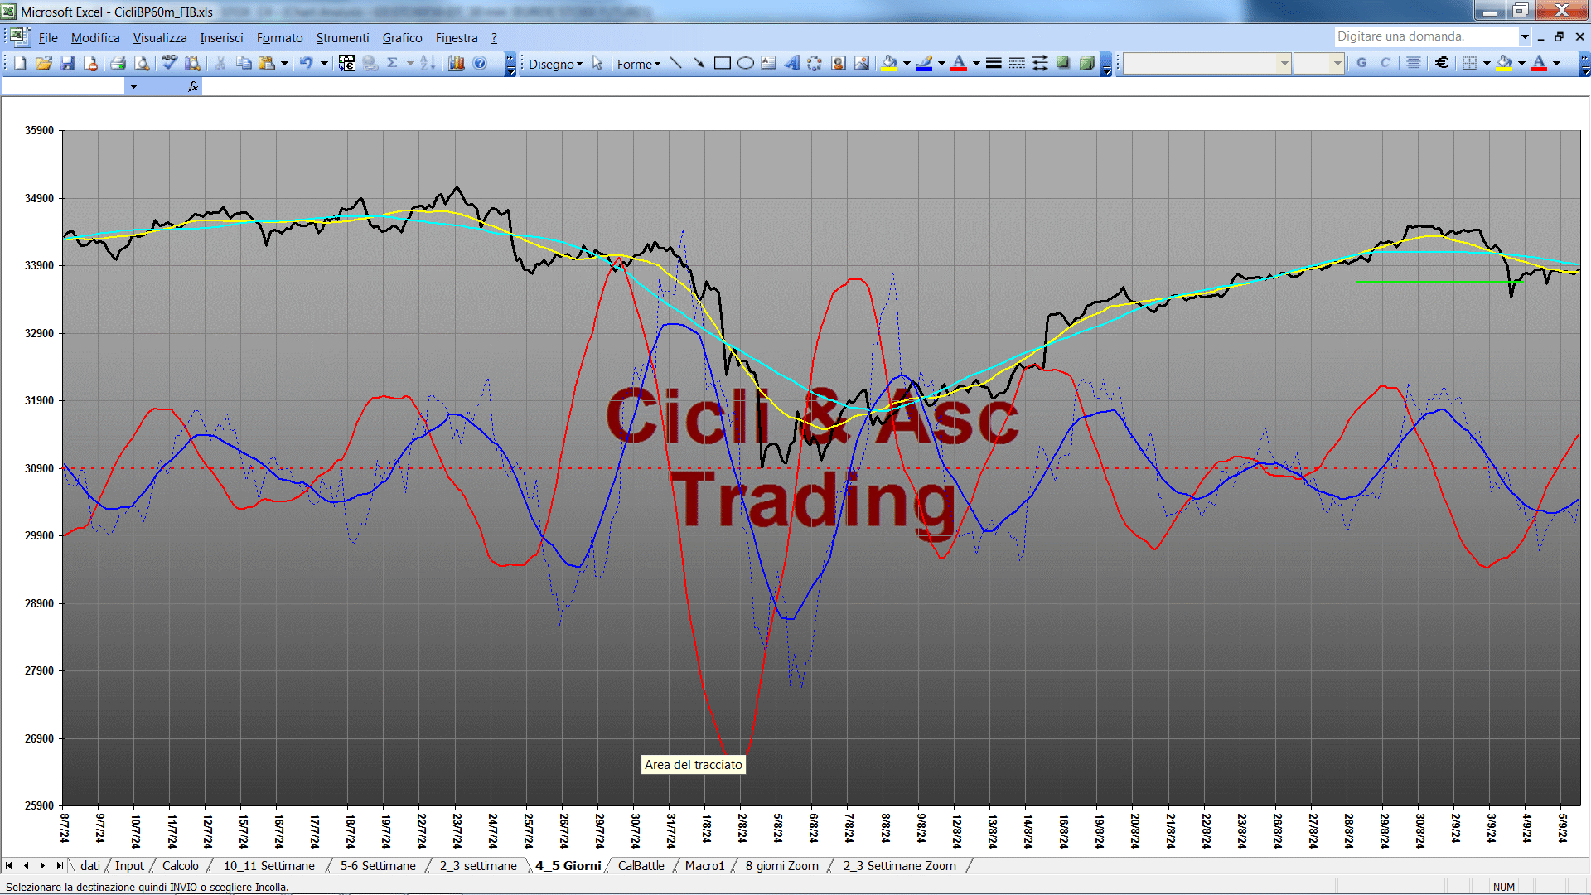The height and width of the screenshot is (895, 1591).
Task: Click the Euro currency style icon
Action: 1442,63
